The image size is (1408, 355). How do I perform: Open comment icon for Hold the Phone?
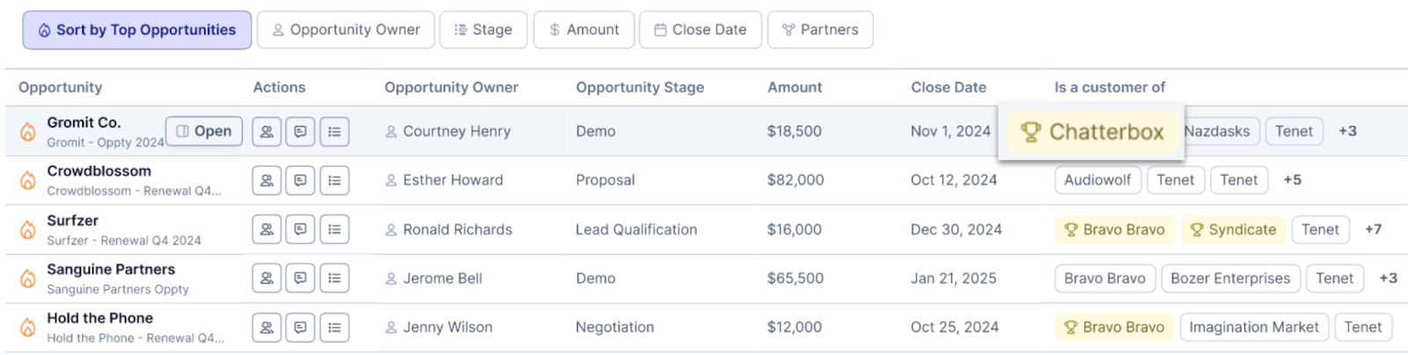[300, 327]
